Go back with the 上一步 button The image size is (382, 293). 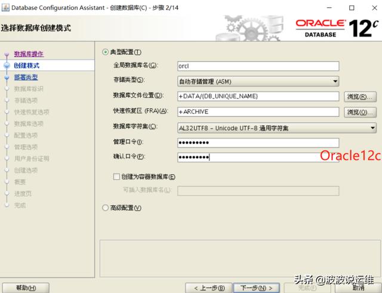coord(209,288)
